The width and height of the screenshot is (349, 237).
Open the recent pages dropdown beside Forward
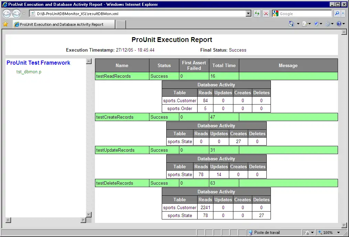tap(24, 14)
